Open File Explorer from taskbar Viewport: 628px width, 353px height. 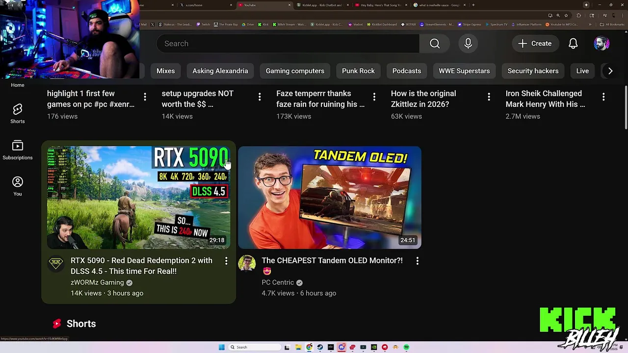298,347
